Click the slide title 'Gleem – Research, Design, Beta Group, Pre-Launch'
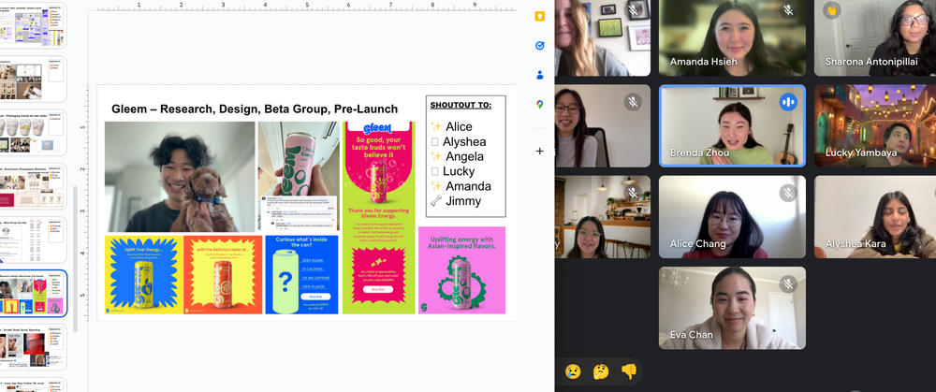This screenshot has height=392, width=936. pos(255,109)
